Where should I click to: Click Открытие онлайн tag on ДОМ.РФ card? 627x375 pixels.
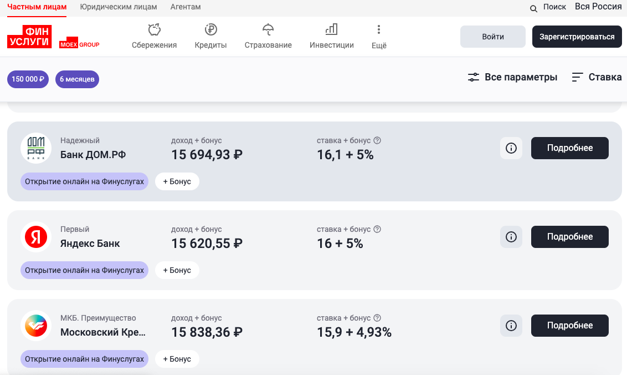(84, 181)
